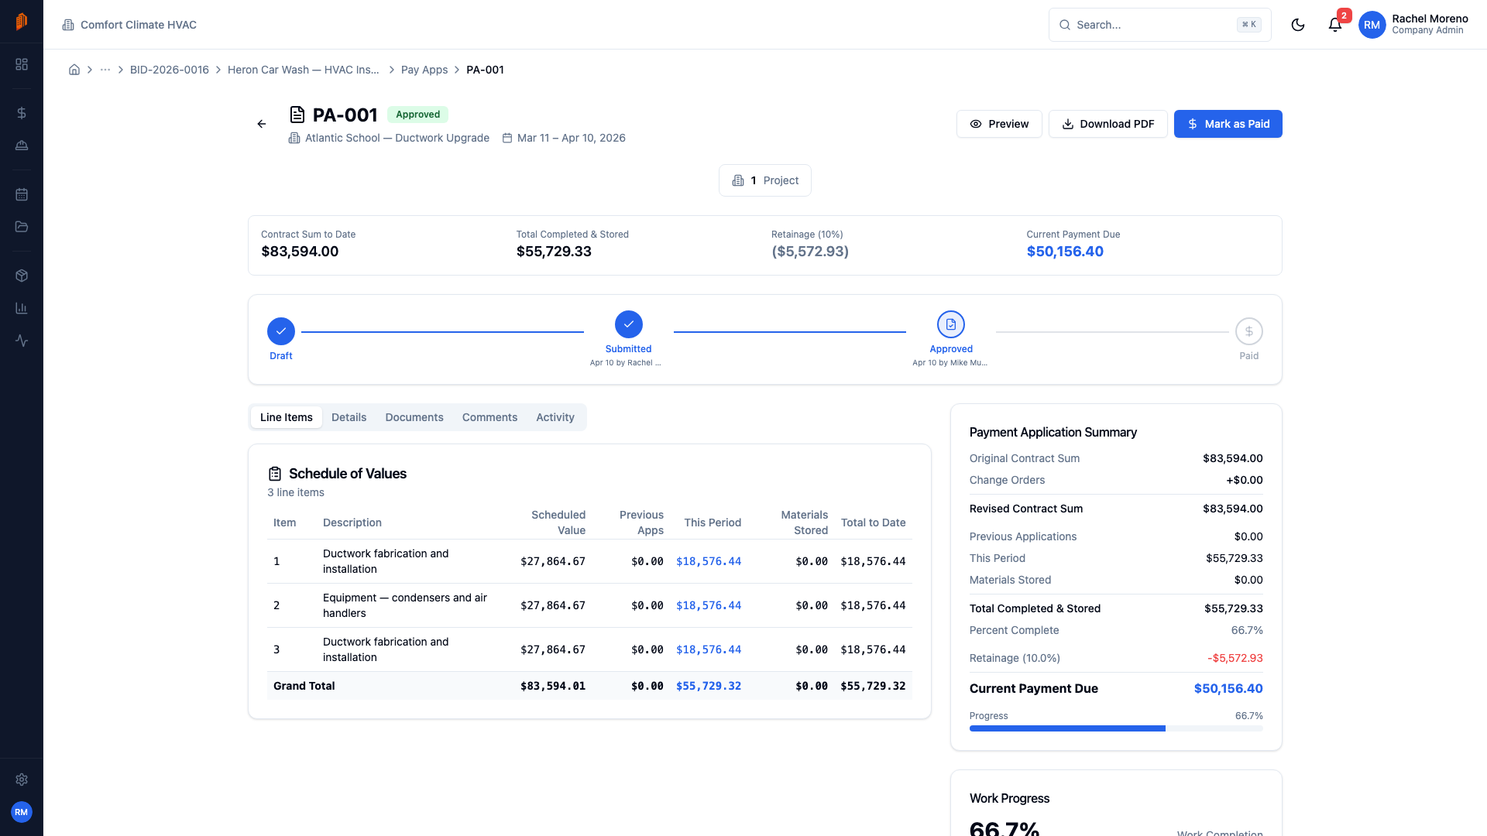This screenshot has width=1487, height=836.
Task: Open the calendar icon in the sidebar
Action: tap(22, 194)
